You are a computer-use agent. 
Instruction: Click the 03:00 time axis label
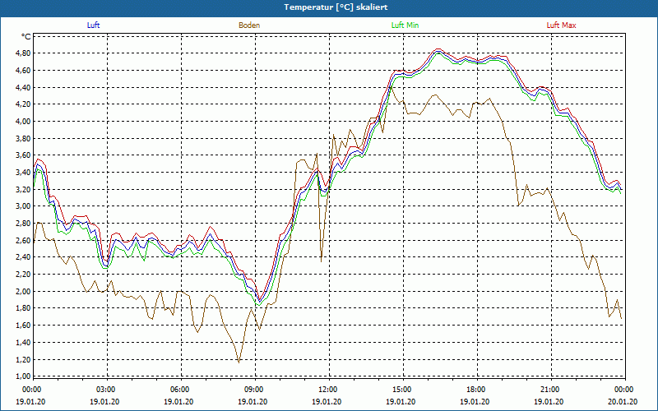pos(107,390)
